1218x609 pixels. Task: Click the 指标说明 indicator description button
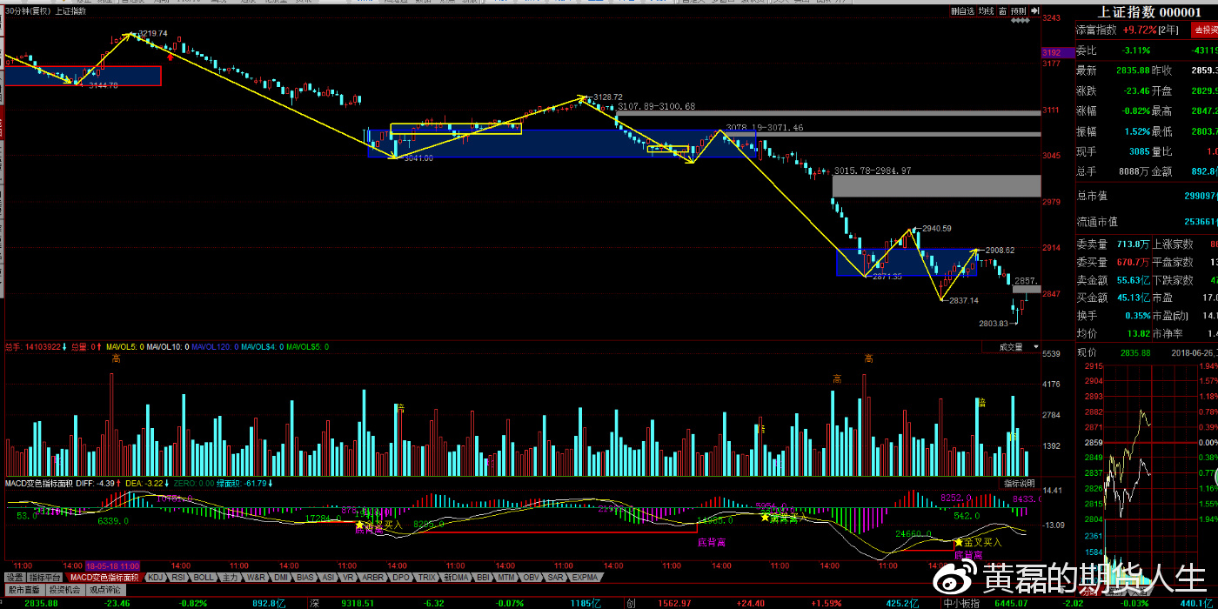click(1021, 483)
